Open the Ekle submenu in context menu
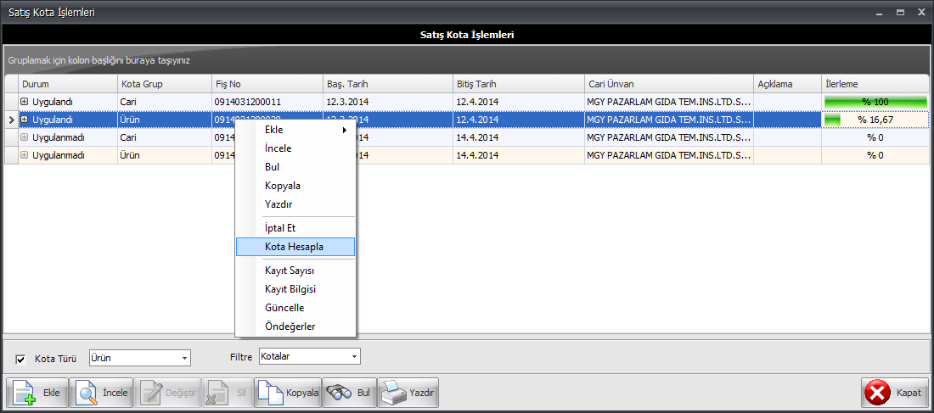Viewport: 934px width, 413px height. pos(295,130)
